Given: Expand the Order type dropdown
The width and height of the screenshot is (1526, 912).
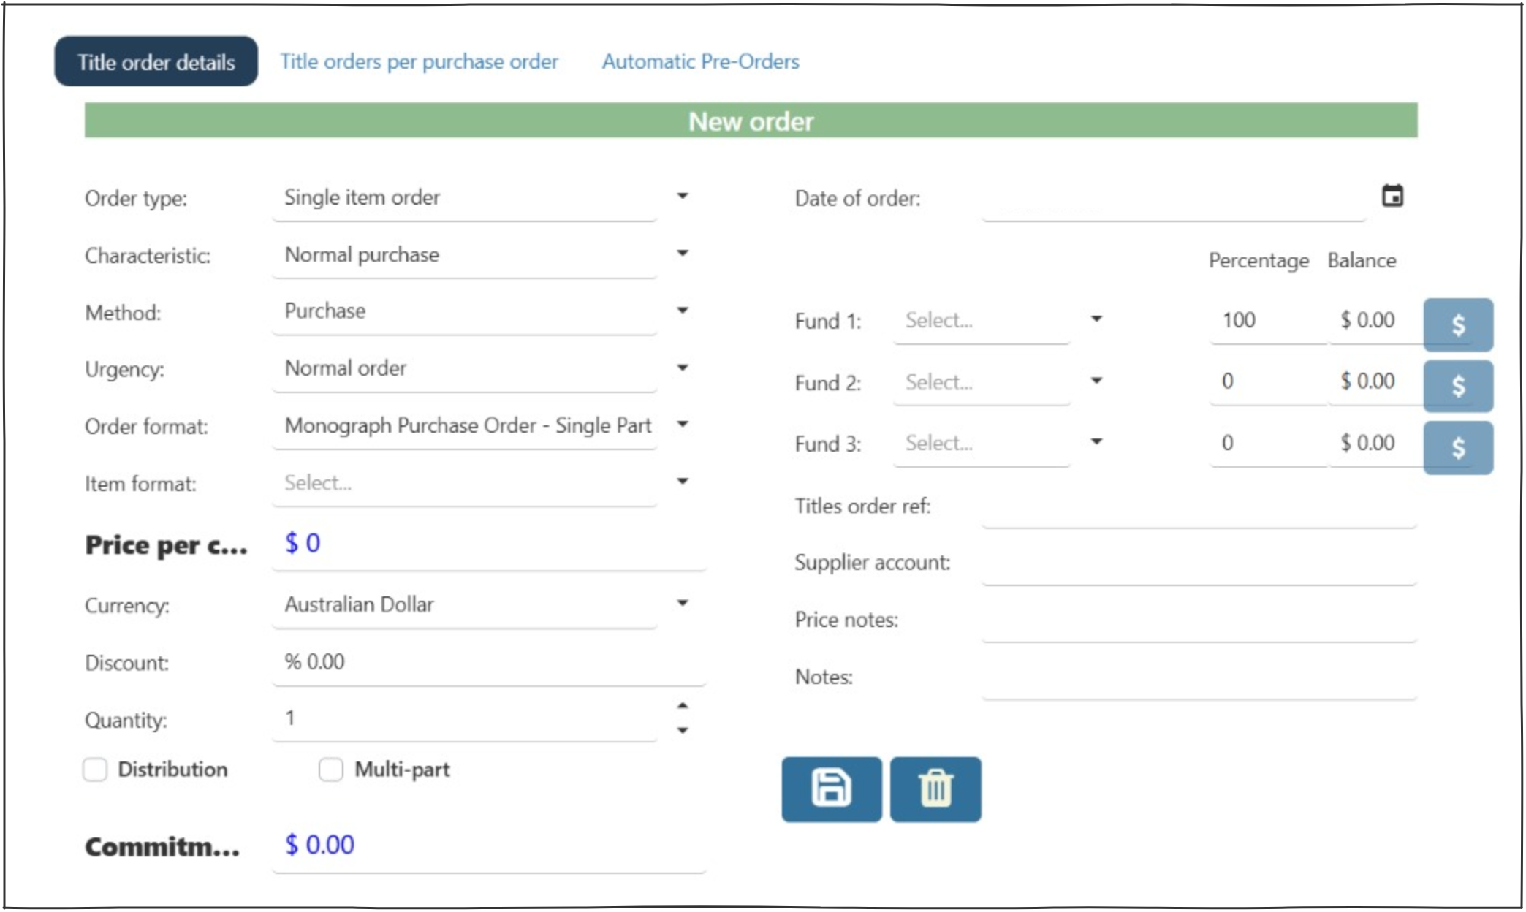Looking at the screenshot, I should point(682,196).
